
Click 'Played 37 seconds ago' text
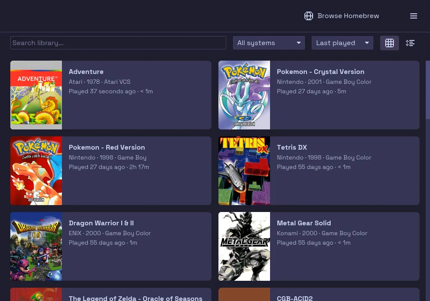(x=102, y=91)
